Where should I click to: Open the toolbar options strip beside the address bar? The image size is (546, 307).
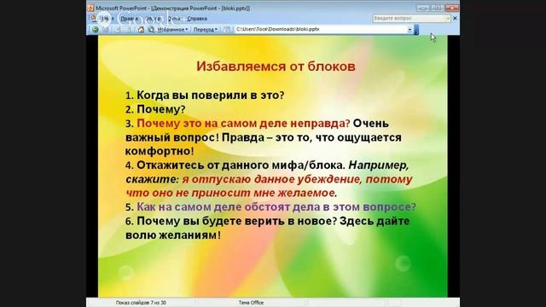click(416, 30)
